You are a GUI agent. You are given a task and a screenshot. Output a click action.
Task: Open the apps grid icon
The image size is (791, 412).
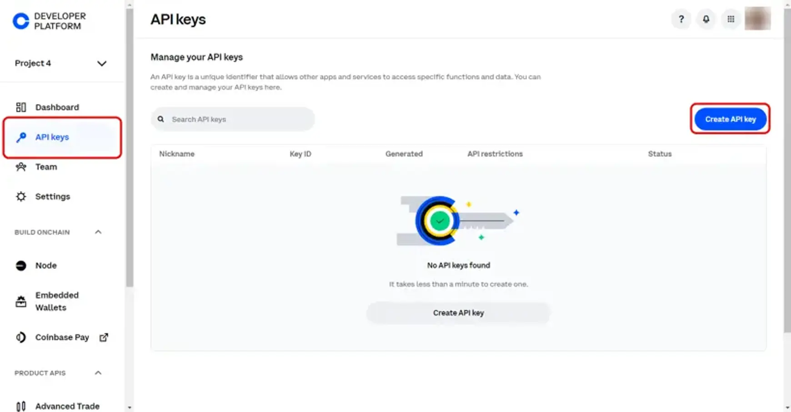[x=731, y=19]
